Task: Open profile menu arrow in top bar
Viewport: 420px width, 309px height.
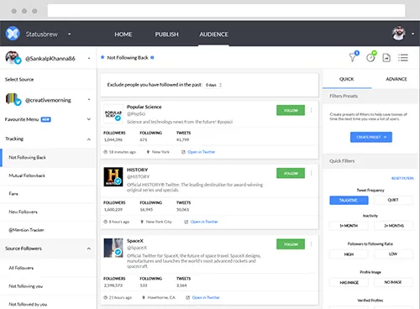Action: click(x=412, y=34)
